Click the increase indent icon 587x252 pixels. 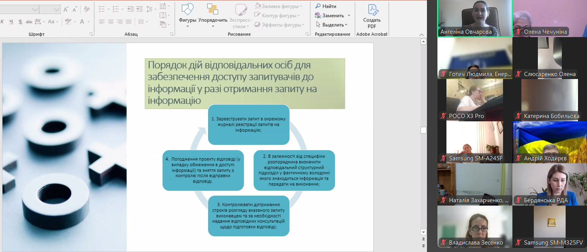click(x=140, y=9)
